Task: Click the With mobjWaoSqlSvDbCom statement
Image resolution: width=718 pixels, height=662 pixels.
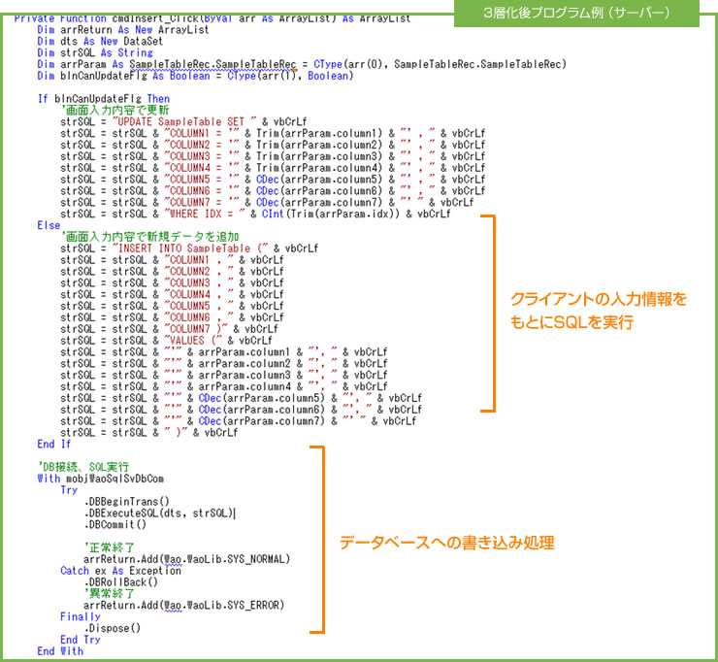Action: 100,479
